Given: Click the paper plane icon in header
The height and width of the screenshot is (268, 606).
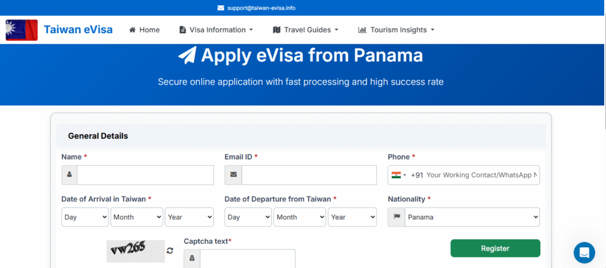Looking at the screenshot, I should [x=187, y=56].
